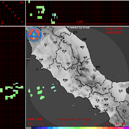Image resolution: width=129 pixels, height=129 pixels.
Task: Click the "AN" city label
Action: (84, 39)
